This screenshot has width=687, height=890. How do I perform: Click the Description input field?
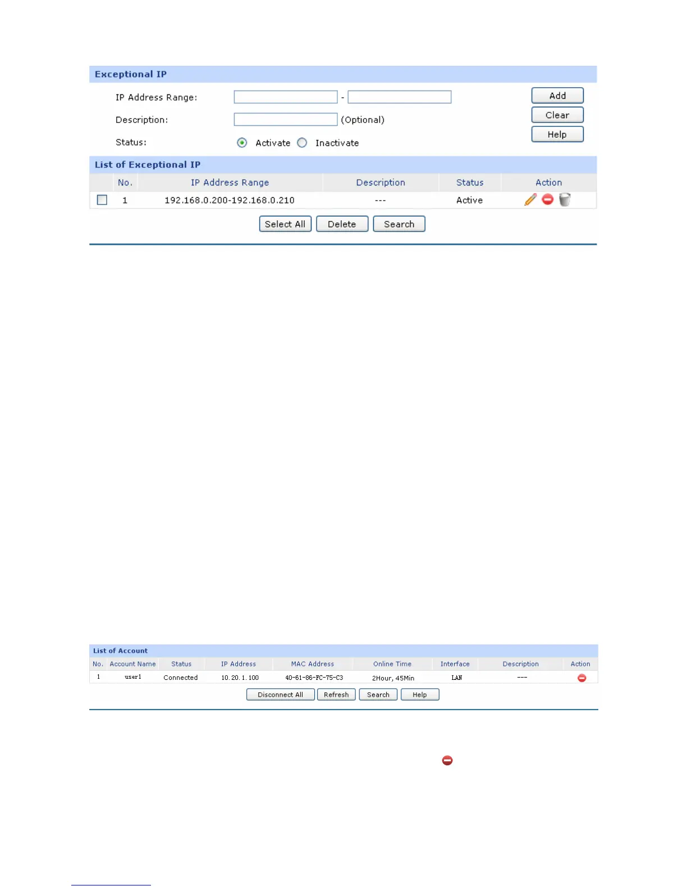[x=286, y=120]
